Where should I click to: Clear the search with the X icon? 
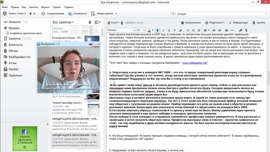(x=267, y=14)
